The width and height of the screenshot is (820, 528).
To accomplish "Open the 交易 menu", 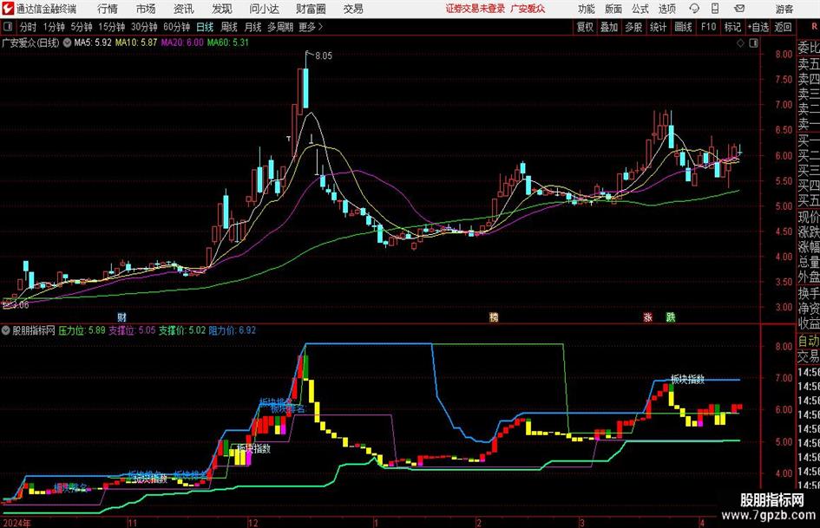I will coord(353,9).
